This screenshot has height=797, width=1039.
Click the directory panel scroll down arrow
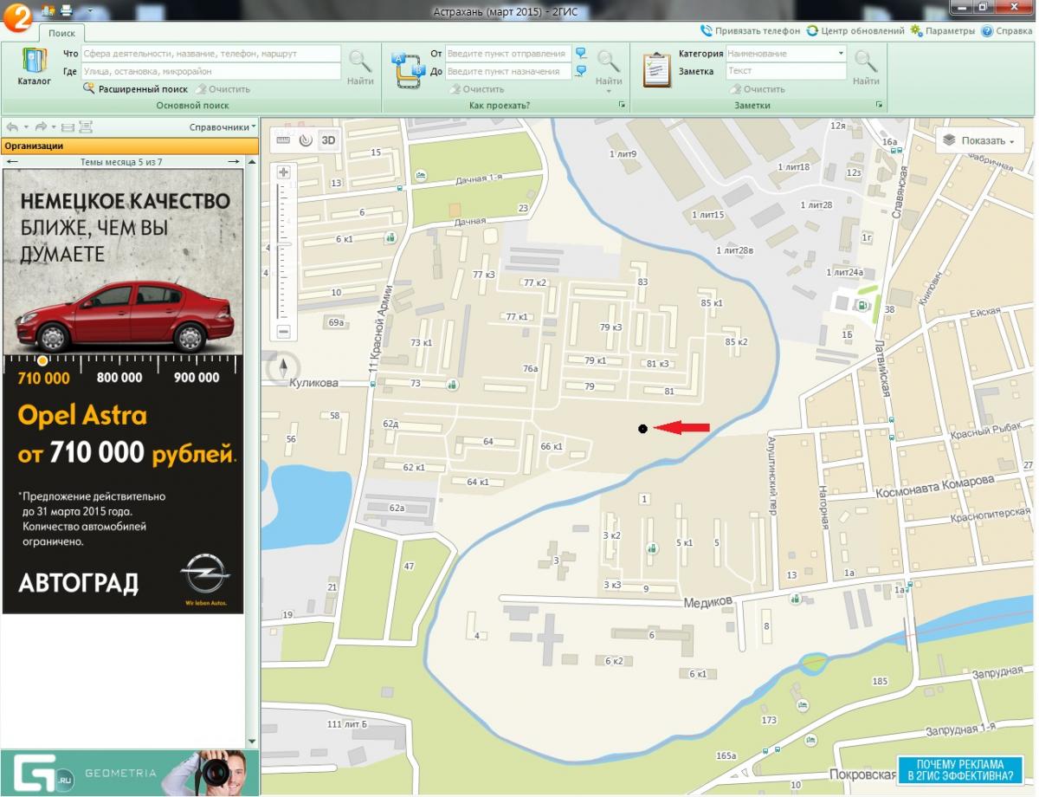pos(253,742)
